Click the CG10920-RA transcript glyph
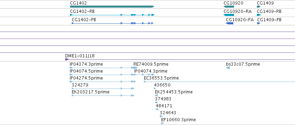The height and width of the screenshot is (125, 295). click(x=229, y=15)
